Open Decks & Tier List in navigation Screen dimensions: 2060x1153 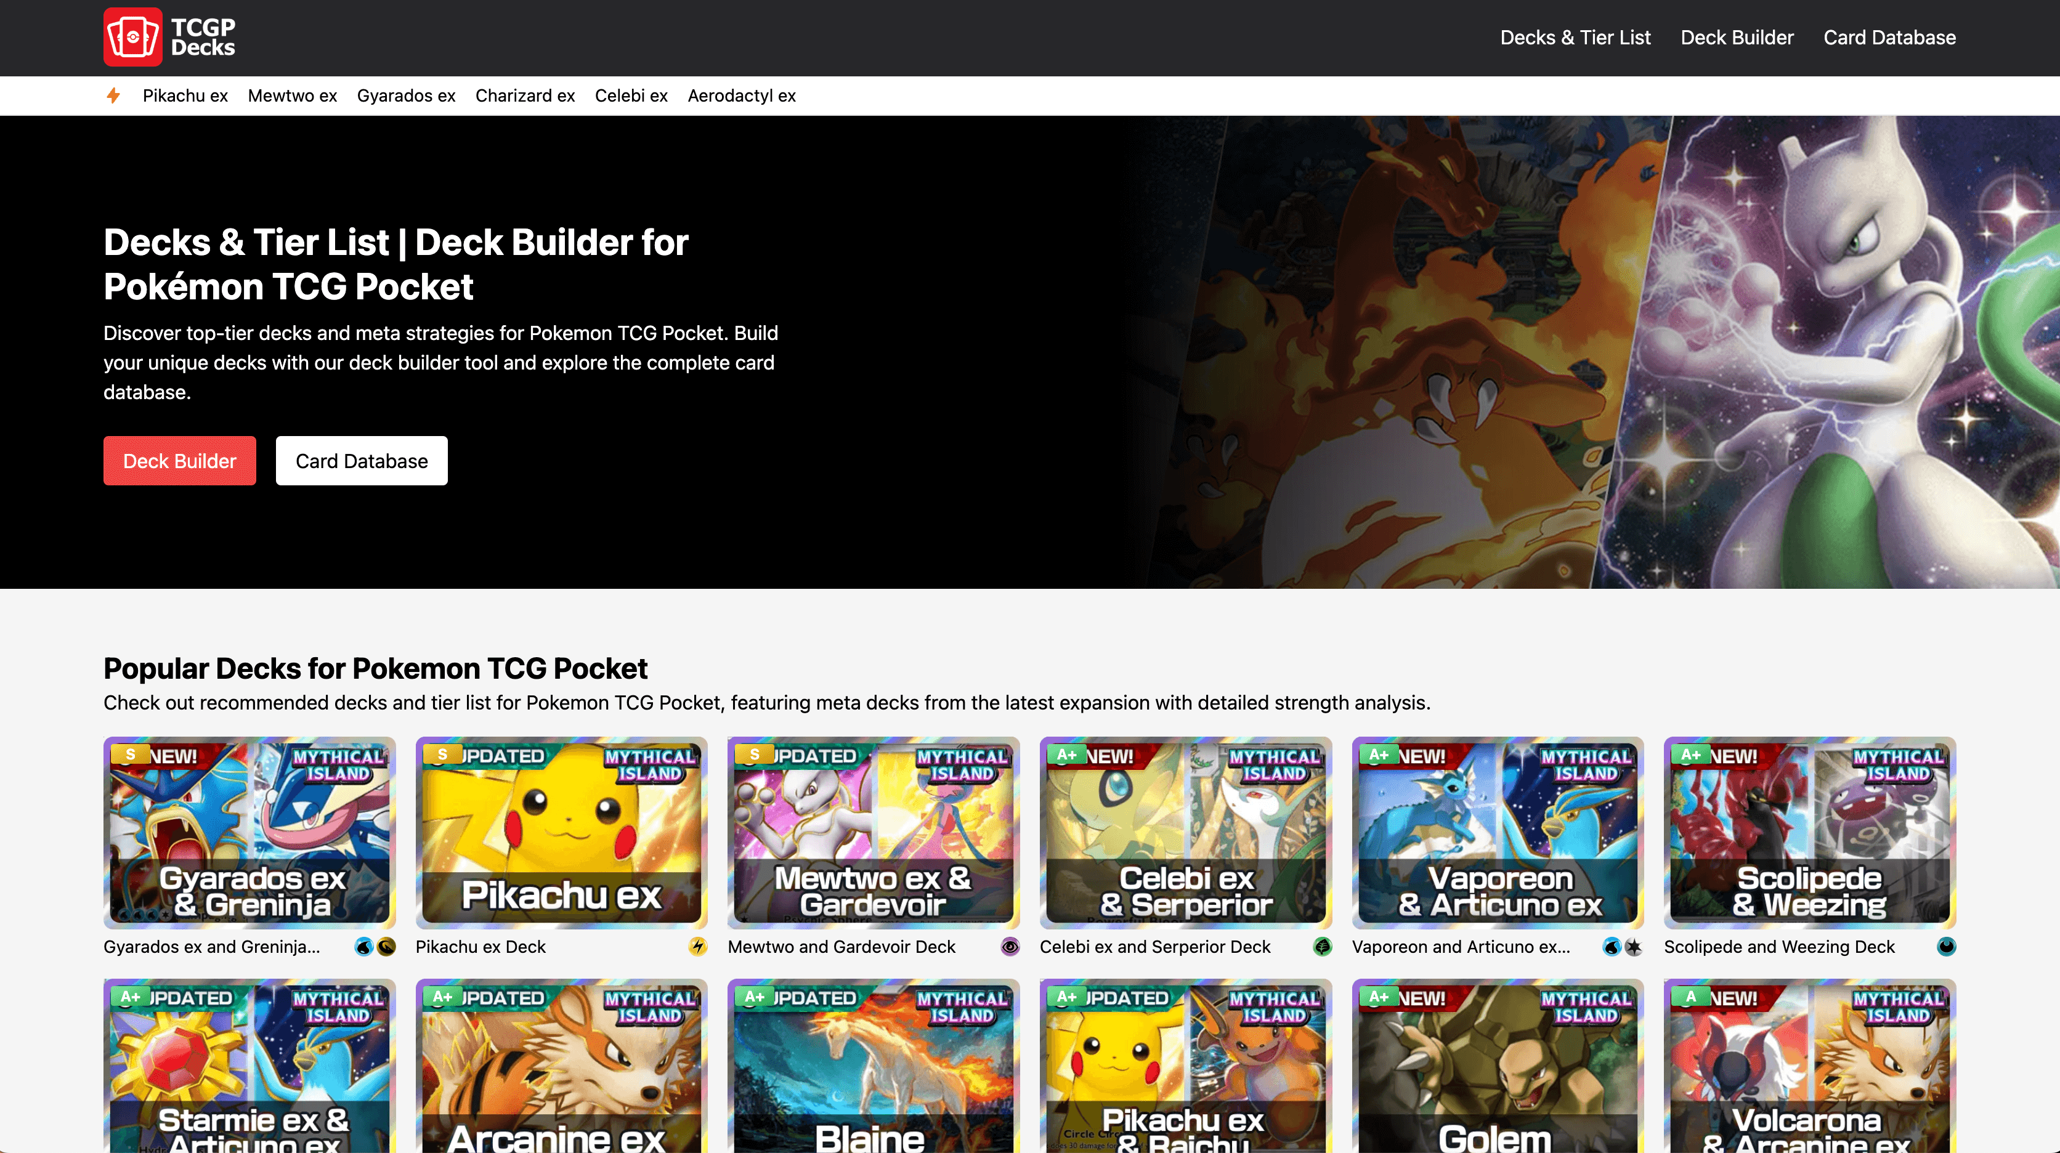pos(1575,38)
